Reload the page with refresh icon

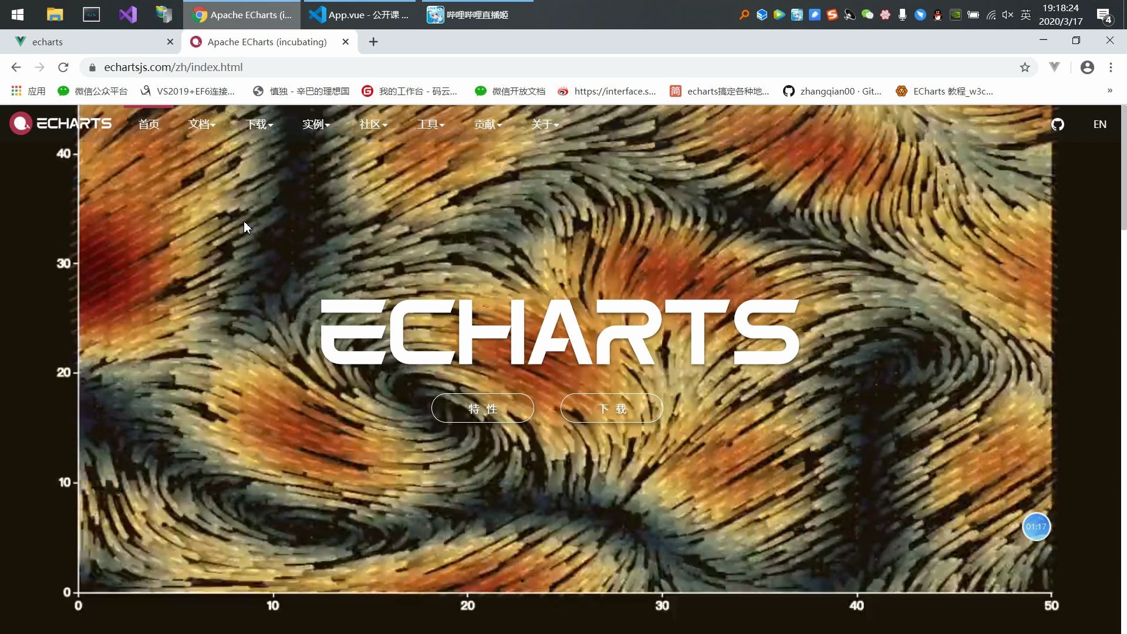coord(63,68)
